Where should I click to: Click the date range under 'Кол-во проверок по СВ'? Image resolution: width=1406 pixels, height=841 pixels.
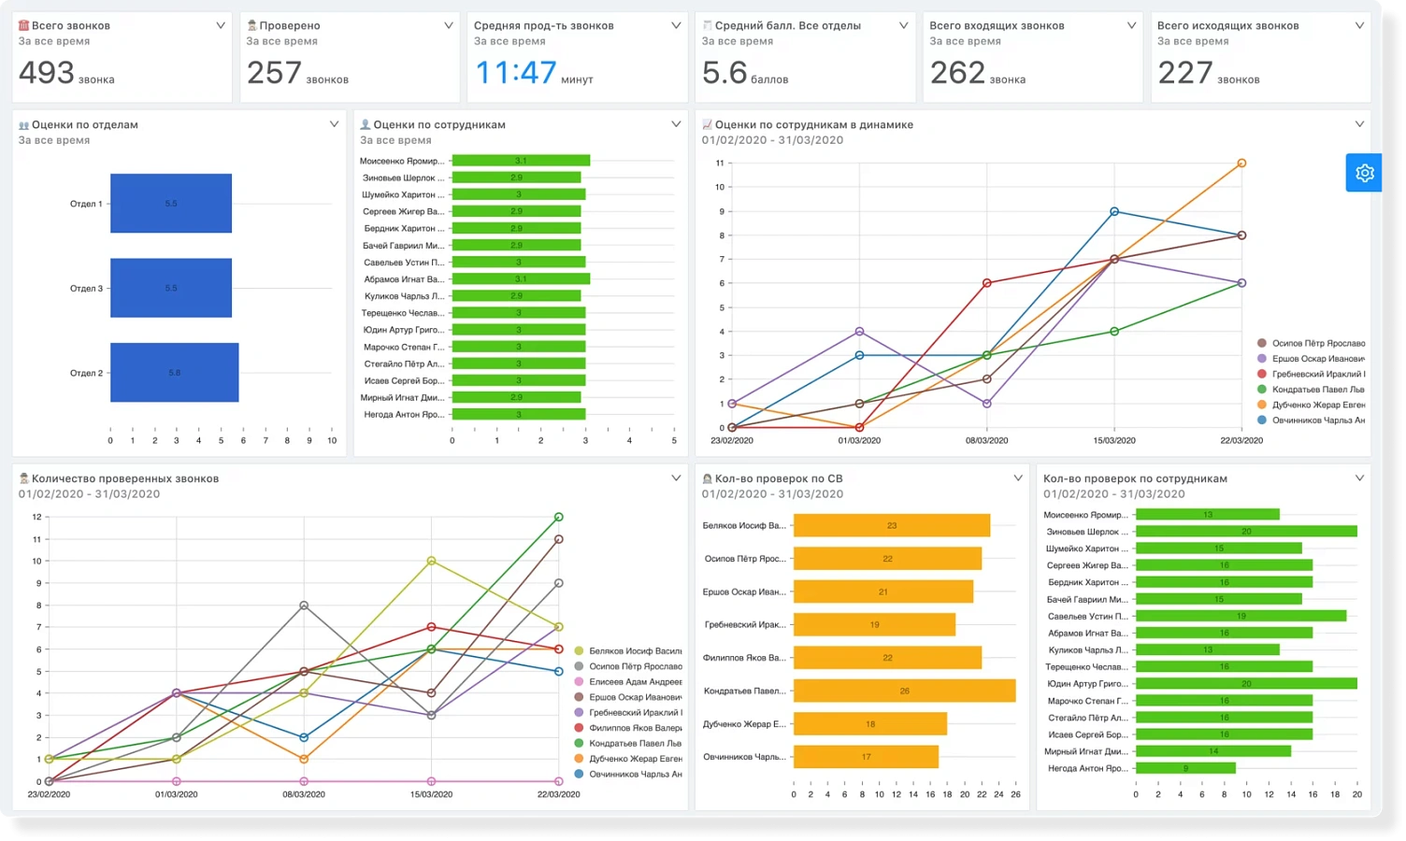click(x=772, y=494)
